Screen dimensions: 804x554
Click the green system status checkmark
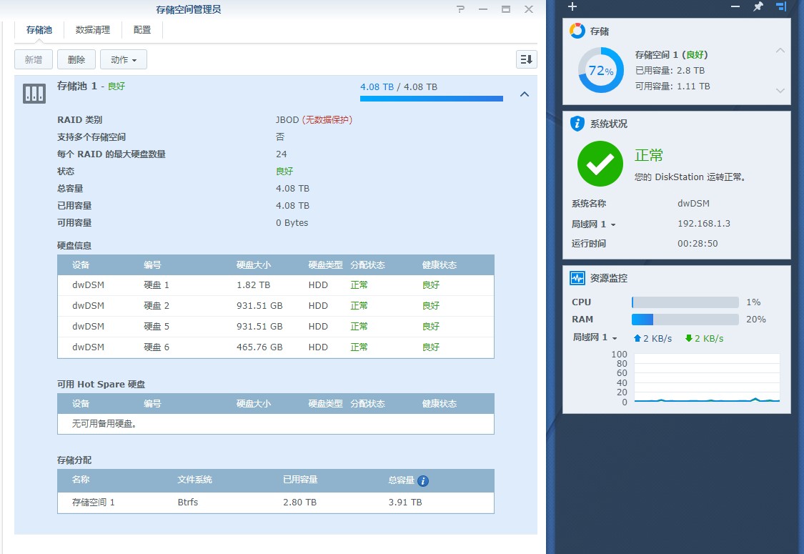coord(600,164)
